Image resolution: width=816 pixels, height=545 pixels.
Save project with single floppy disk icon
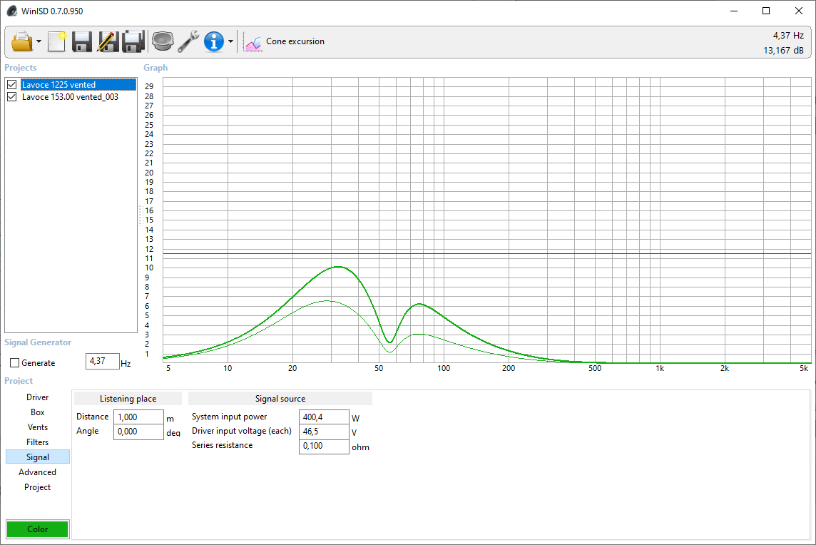click(82, 41)
